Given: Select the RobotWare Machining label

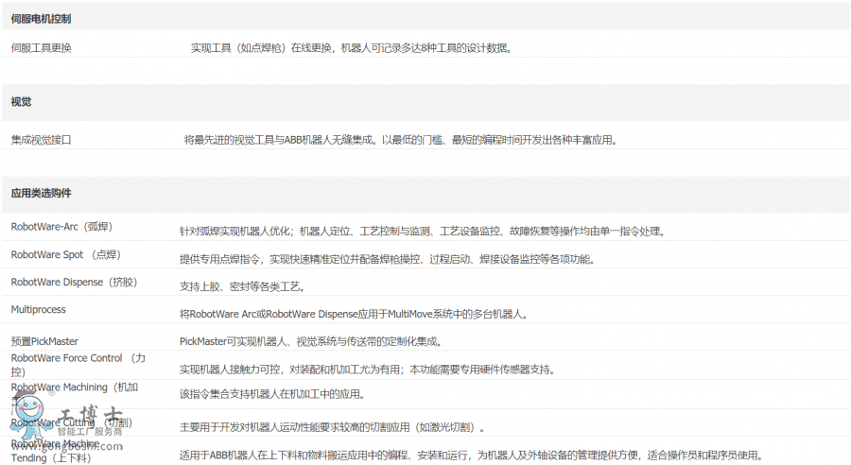Looking at the screenshot, I should (75, 394).
